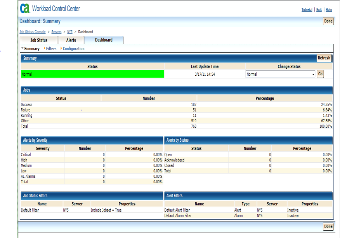Click the green Normal status bar
Screen dimensions: 340x238
92,74
